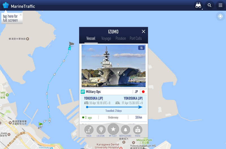Open the hamburger menu
The image size is (226, 149).
[220, 5]
